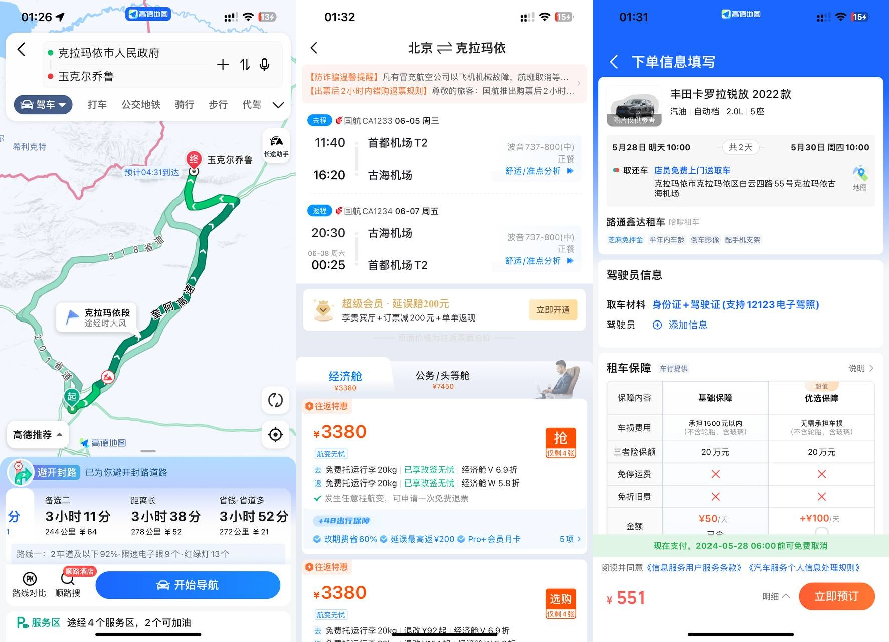Open 顺路搜 search along route
The height and width of the screenshot is (642, 889).
pos(68,585)
